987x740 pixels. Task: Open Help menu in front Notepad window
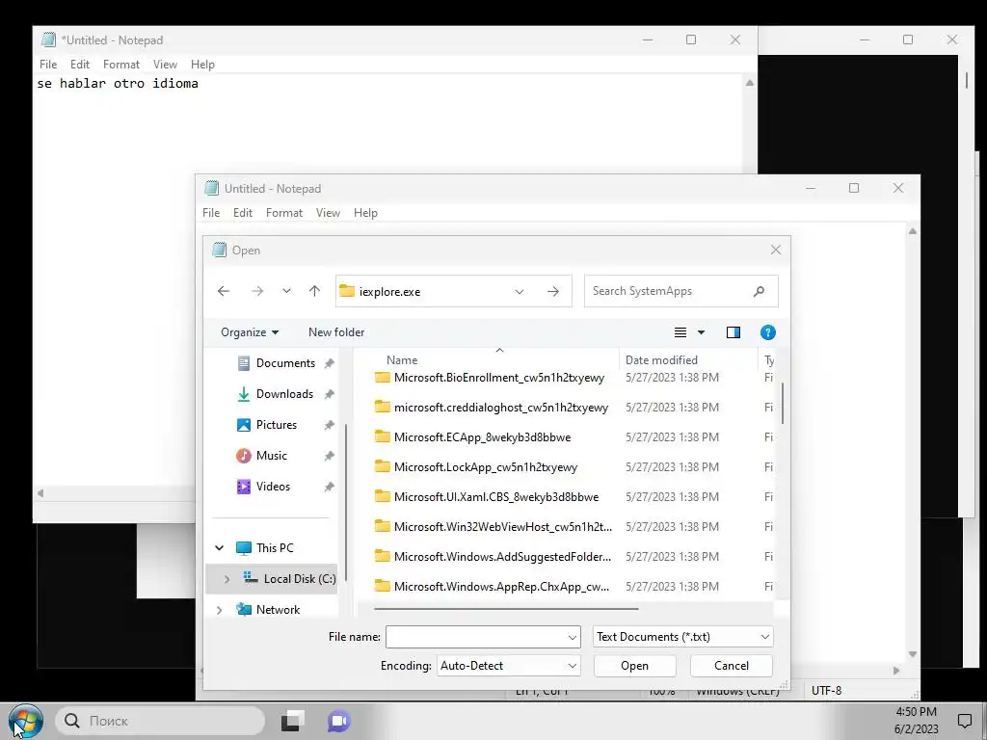click(x=365, y=213)
